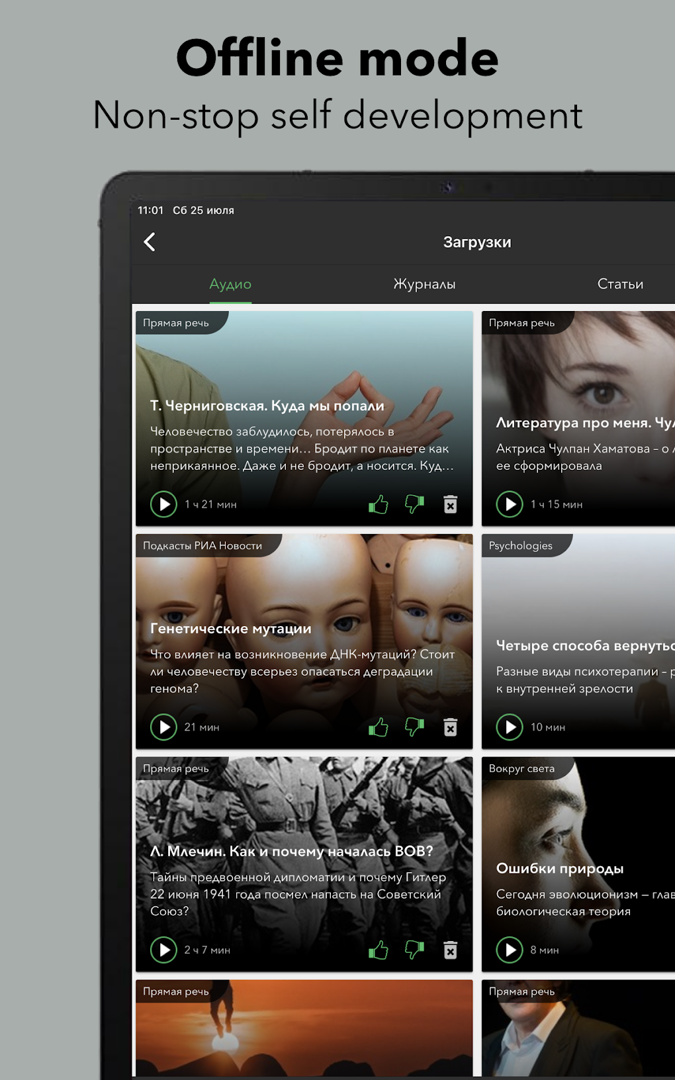
Task: Give thumbs up to Генетические мутации
Action: (x=379, y=727)
